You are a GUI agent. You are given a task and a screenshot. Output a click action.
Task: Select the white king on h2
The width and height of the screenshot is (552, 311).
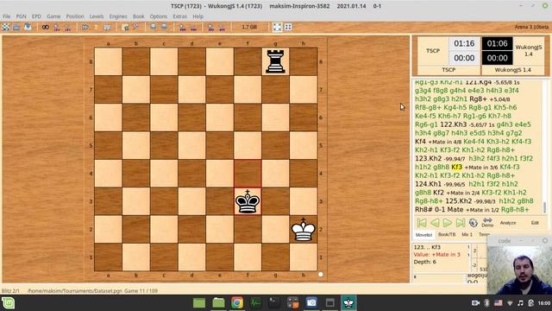[304, 229]
